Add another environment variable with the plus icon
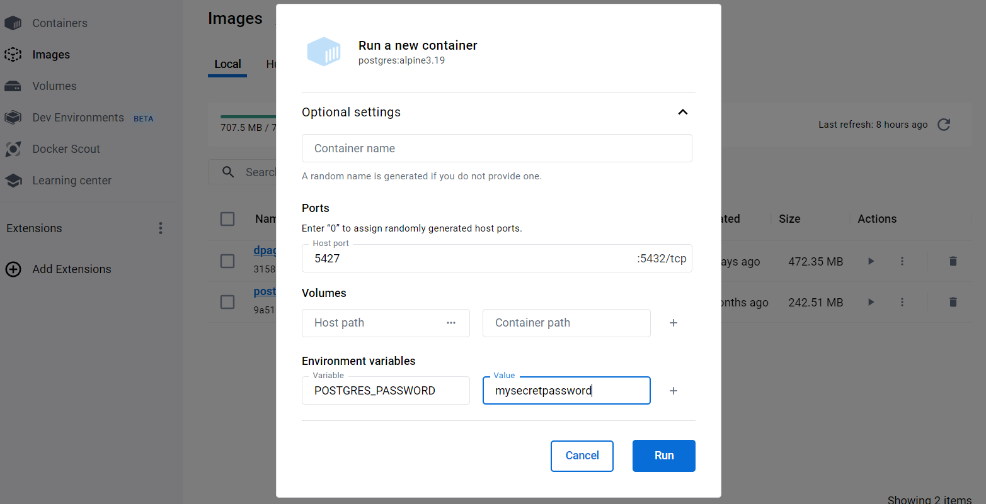The image size is (986, 504). pyautogui.click(x=674, y=391)
